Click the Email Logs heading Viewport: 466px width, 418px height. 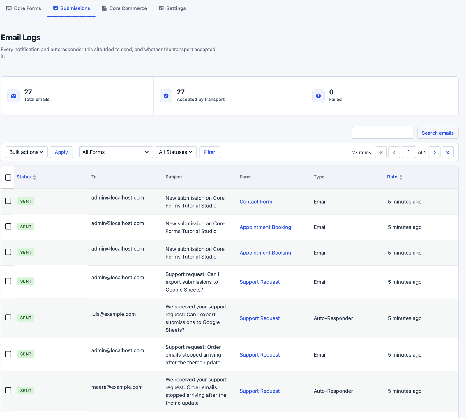click(x=21, y=38)
